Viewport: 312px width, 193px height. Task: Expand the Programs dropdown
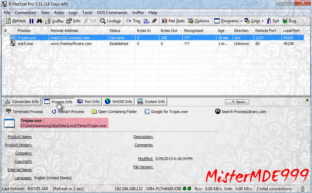(x=228, y=21)
